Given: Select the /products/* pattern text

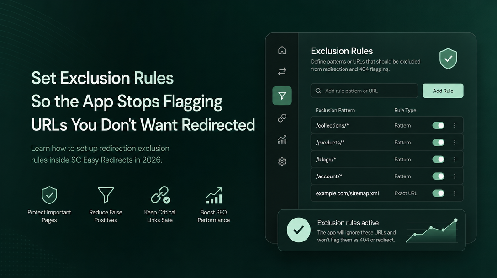Looking at the screenshot, I should pyautogui.click(x=330, y=143).
